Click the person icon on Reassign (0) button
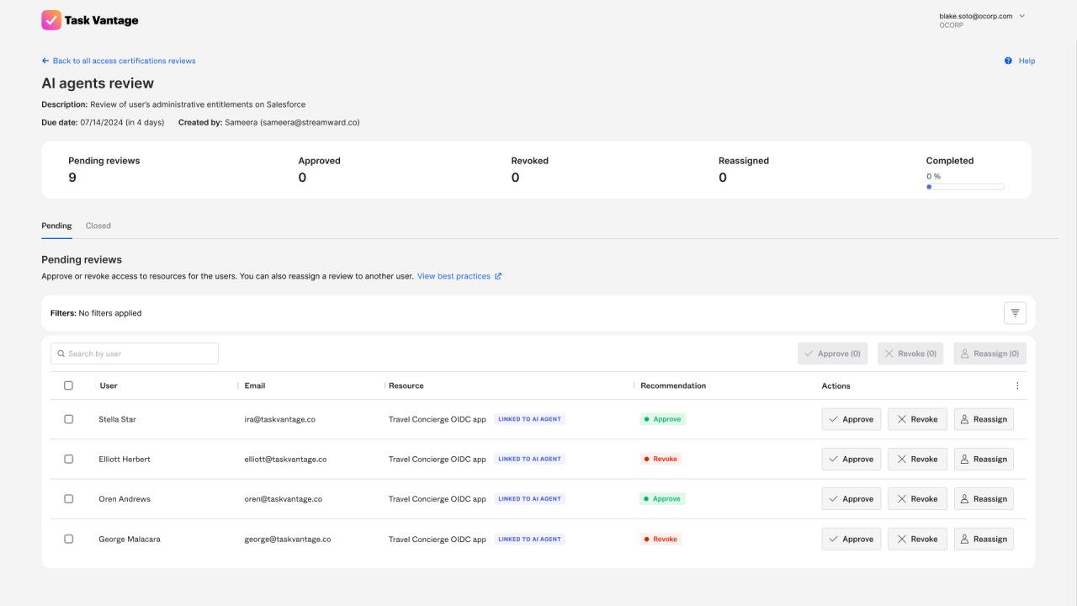 tap(965, 353)
